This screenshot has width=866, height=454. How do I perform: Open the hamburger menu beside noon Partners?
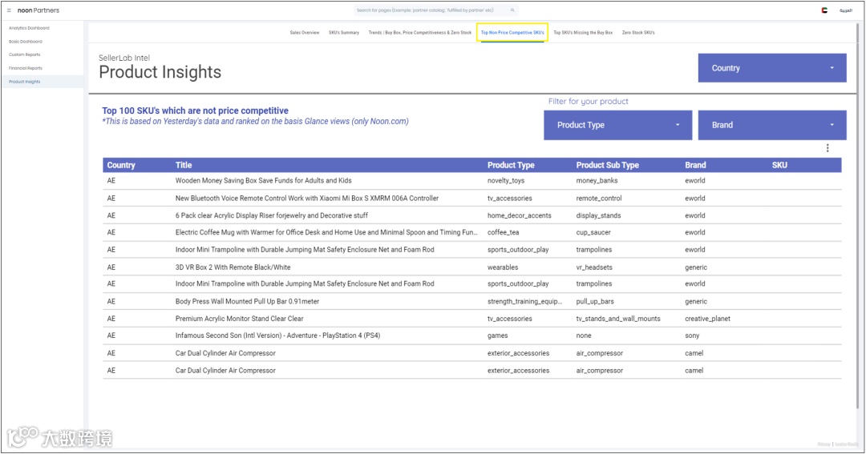click(9, 10)
